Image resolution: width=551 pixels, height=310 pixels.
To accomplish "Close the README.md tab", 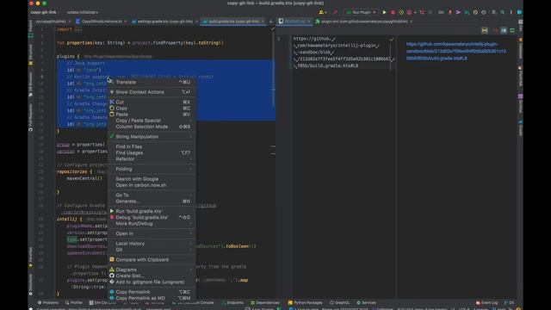I will tap(309, 22).
